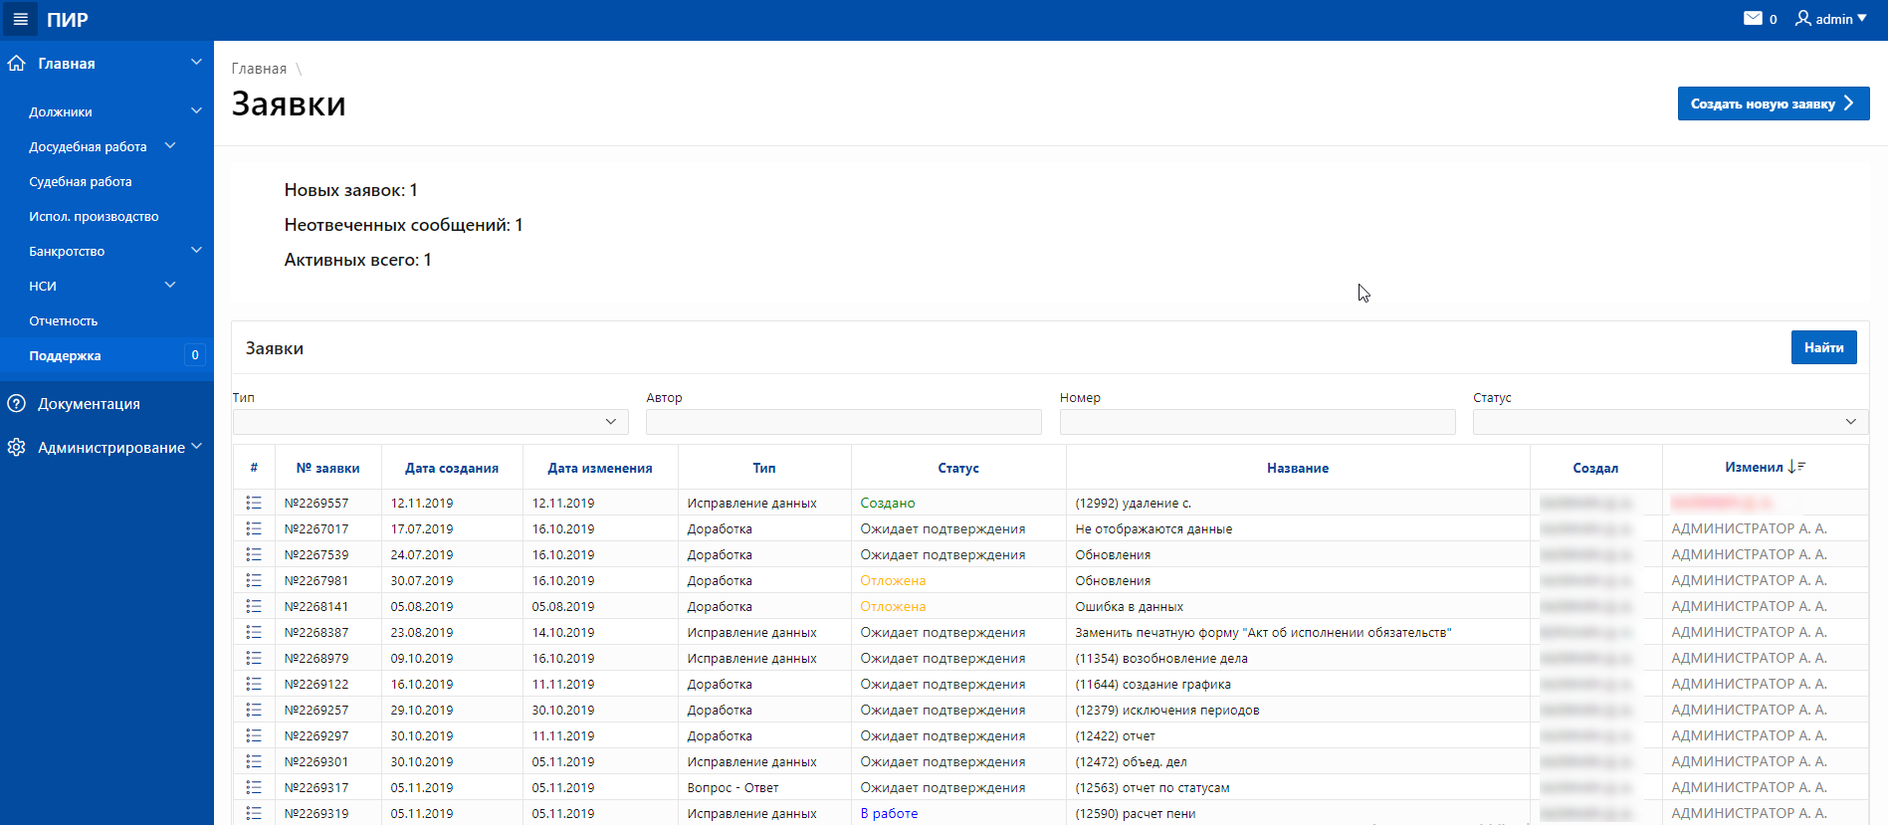The width and height of the screenshot is (1888, 825).
Task: Click the Главная home icon in sidebar
Action: pyautogui.click(x=16, y=63)
